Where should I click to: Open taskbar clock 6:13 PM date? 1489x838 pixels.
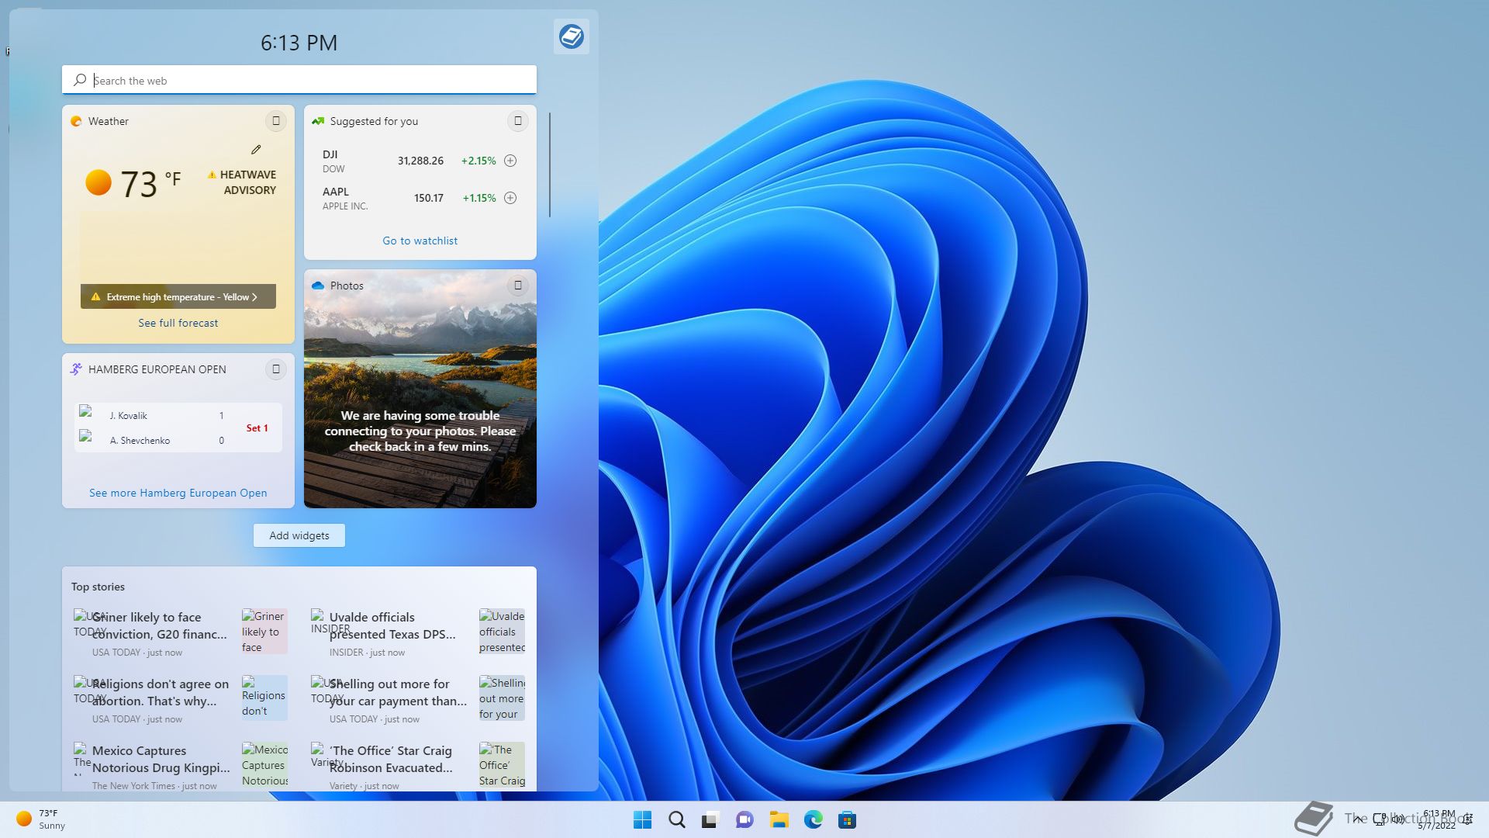[x=1438, y=819]
